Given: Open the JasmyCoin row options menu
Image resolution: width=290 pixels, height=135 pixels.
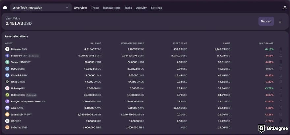Looking at the screenshot, I should [281, 114].
